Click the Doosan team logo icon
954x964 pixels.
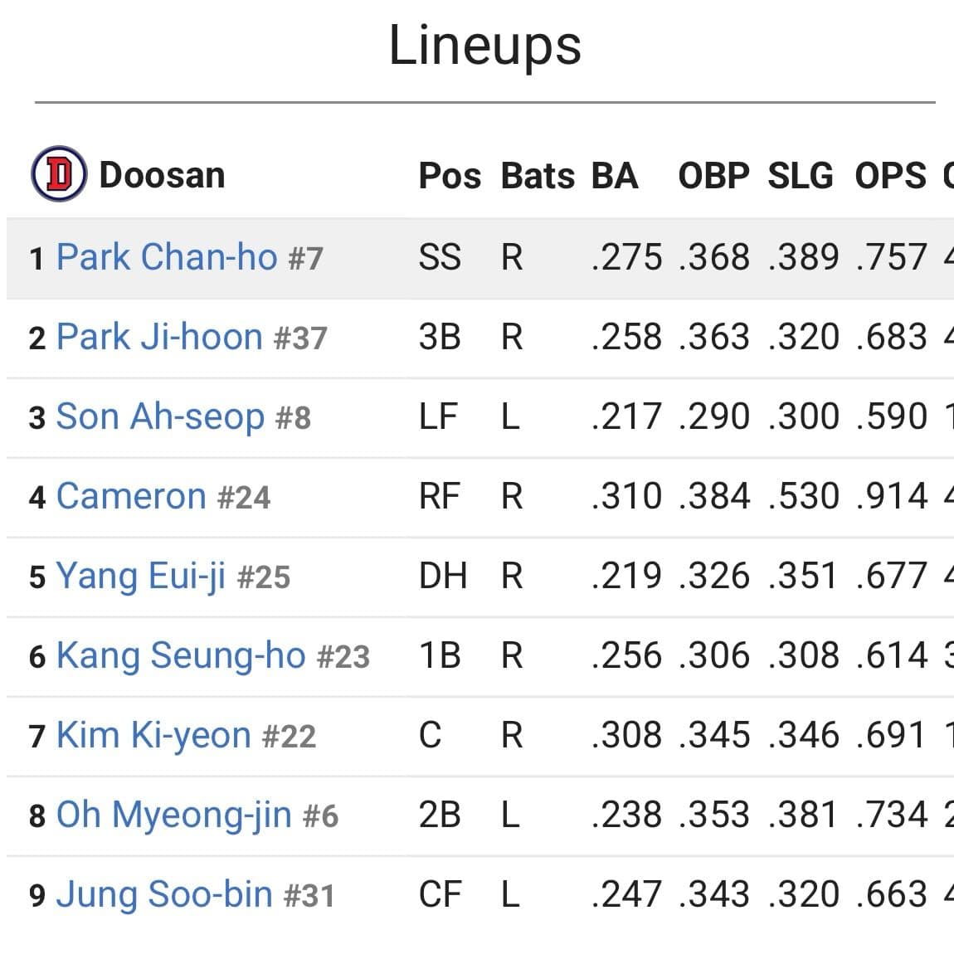(59, 174)
